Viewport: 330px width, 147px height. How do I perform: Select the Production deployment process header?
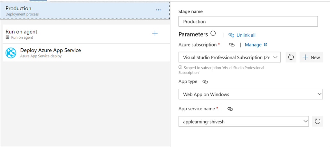coord(85,11)
